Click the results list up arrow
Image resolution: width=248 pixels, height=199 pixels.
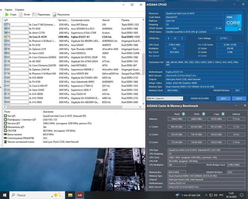[x=143, y=20]
